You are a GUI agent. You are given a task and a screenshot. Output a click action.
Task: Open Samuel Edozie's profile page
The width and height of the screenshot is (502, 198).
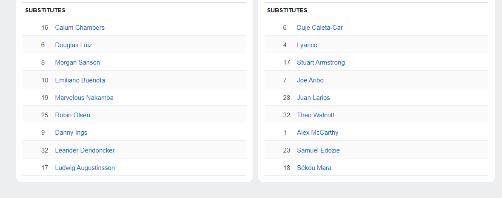pyautogui.click(x=318, y=150)
